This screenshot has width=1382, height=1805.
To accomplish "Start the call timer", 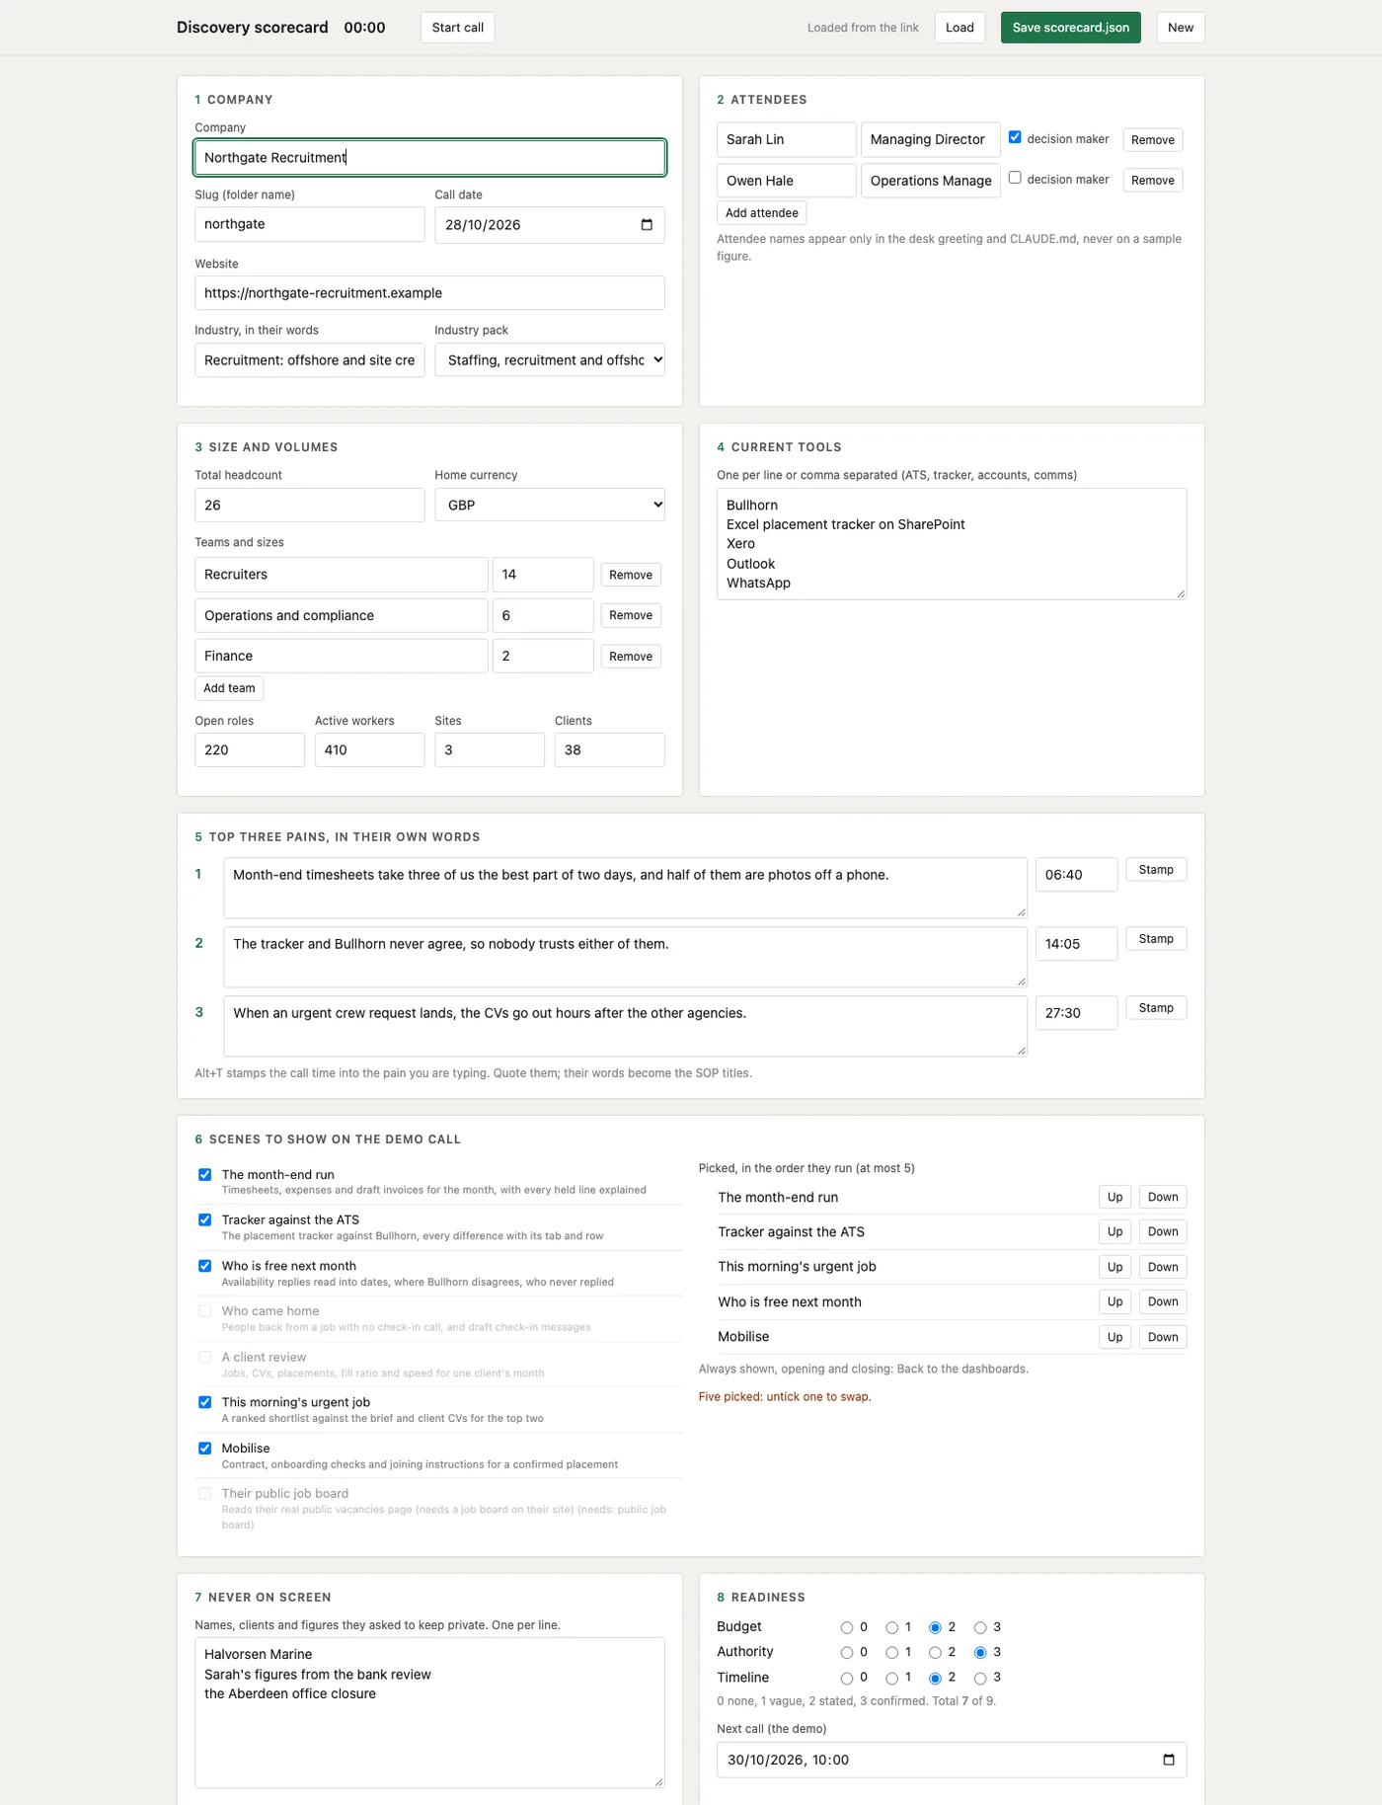I will [x=458, y=28].
